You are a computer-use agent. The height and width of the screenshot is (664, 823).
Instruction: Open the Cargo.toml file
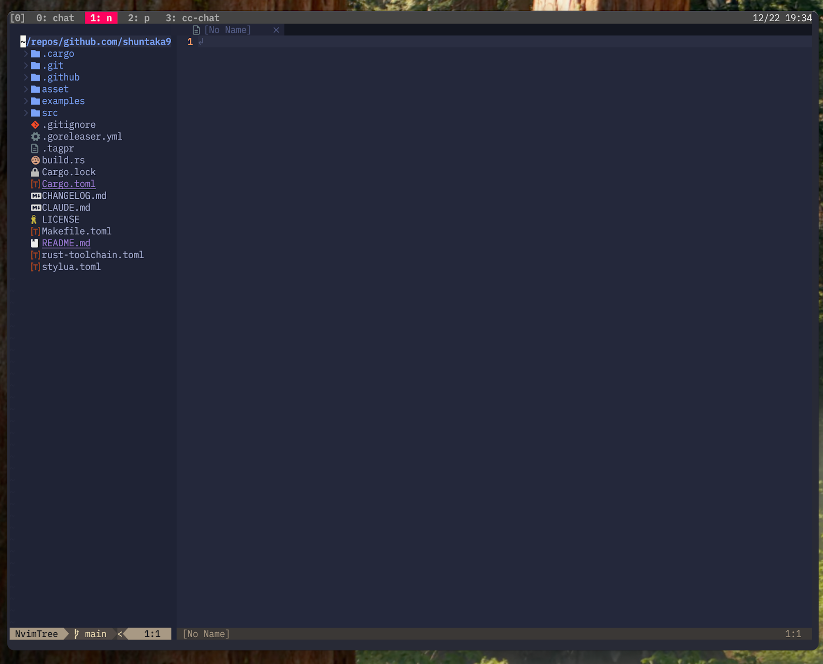68,184
